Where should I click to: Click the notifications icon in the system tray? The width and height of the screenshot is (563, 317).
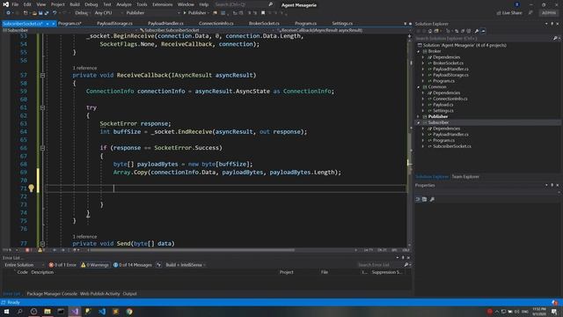click(555, 312)
